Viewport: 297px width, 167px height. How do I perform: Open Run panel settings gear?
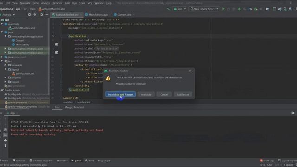pyautogui.click(x=293, y=113)
